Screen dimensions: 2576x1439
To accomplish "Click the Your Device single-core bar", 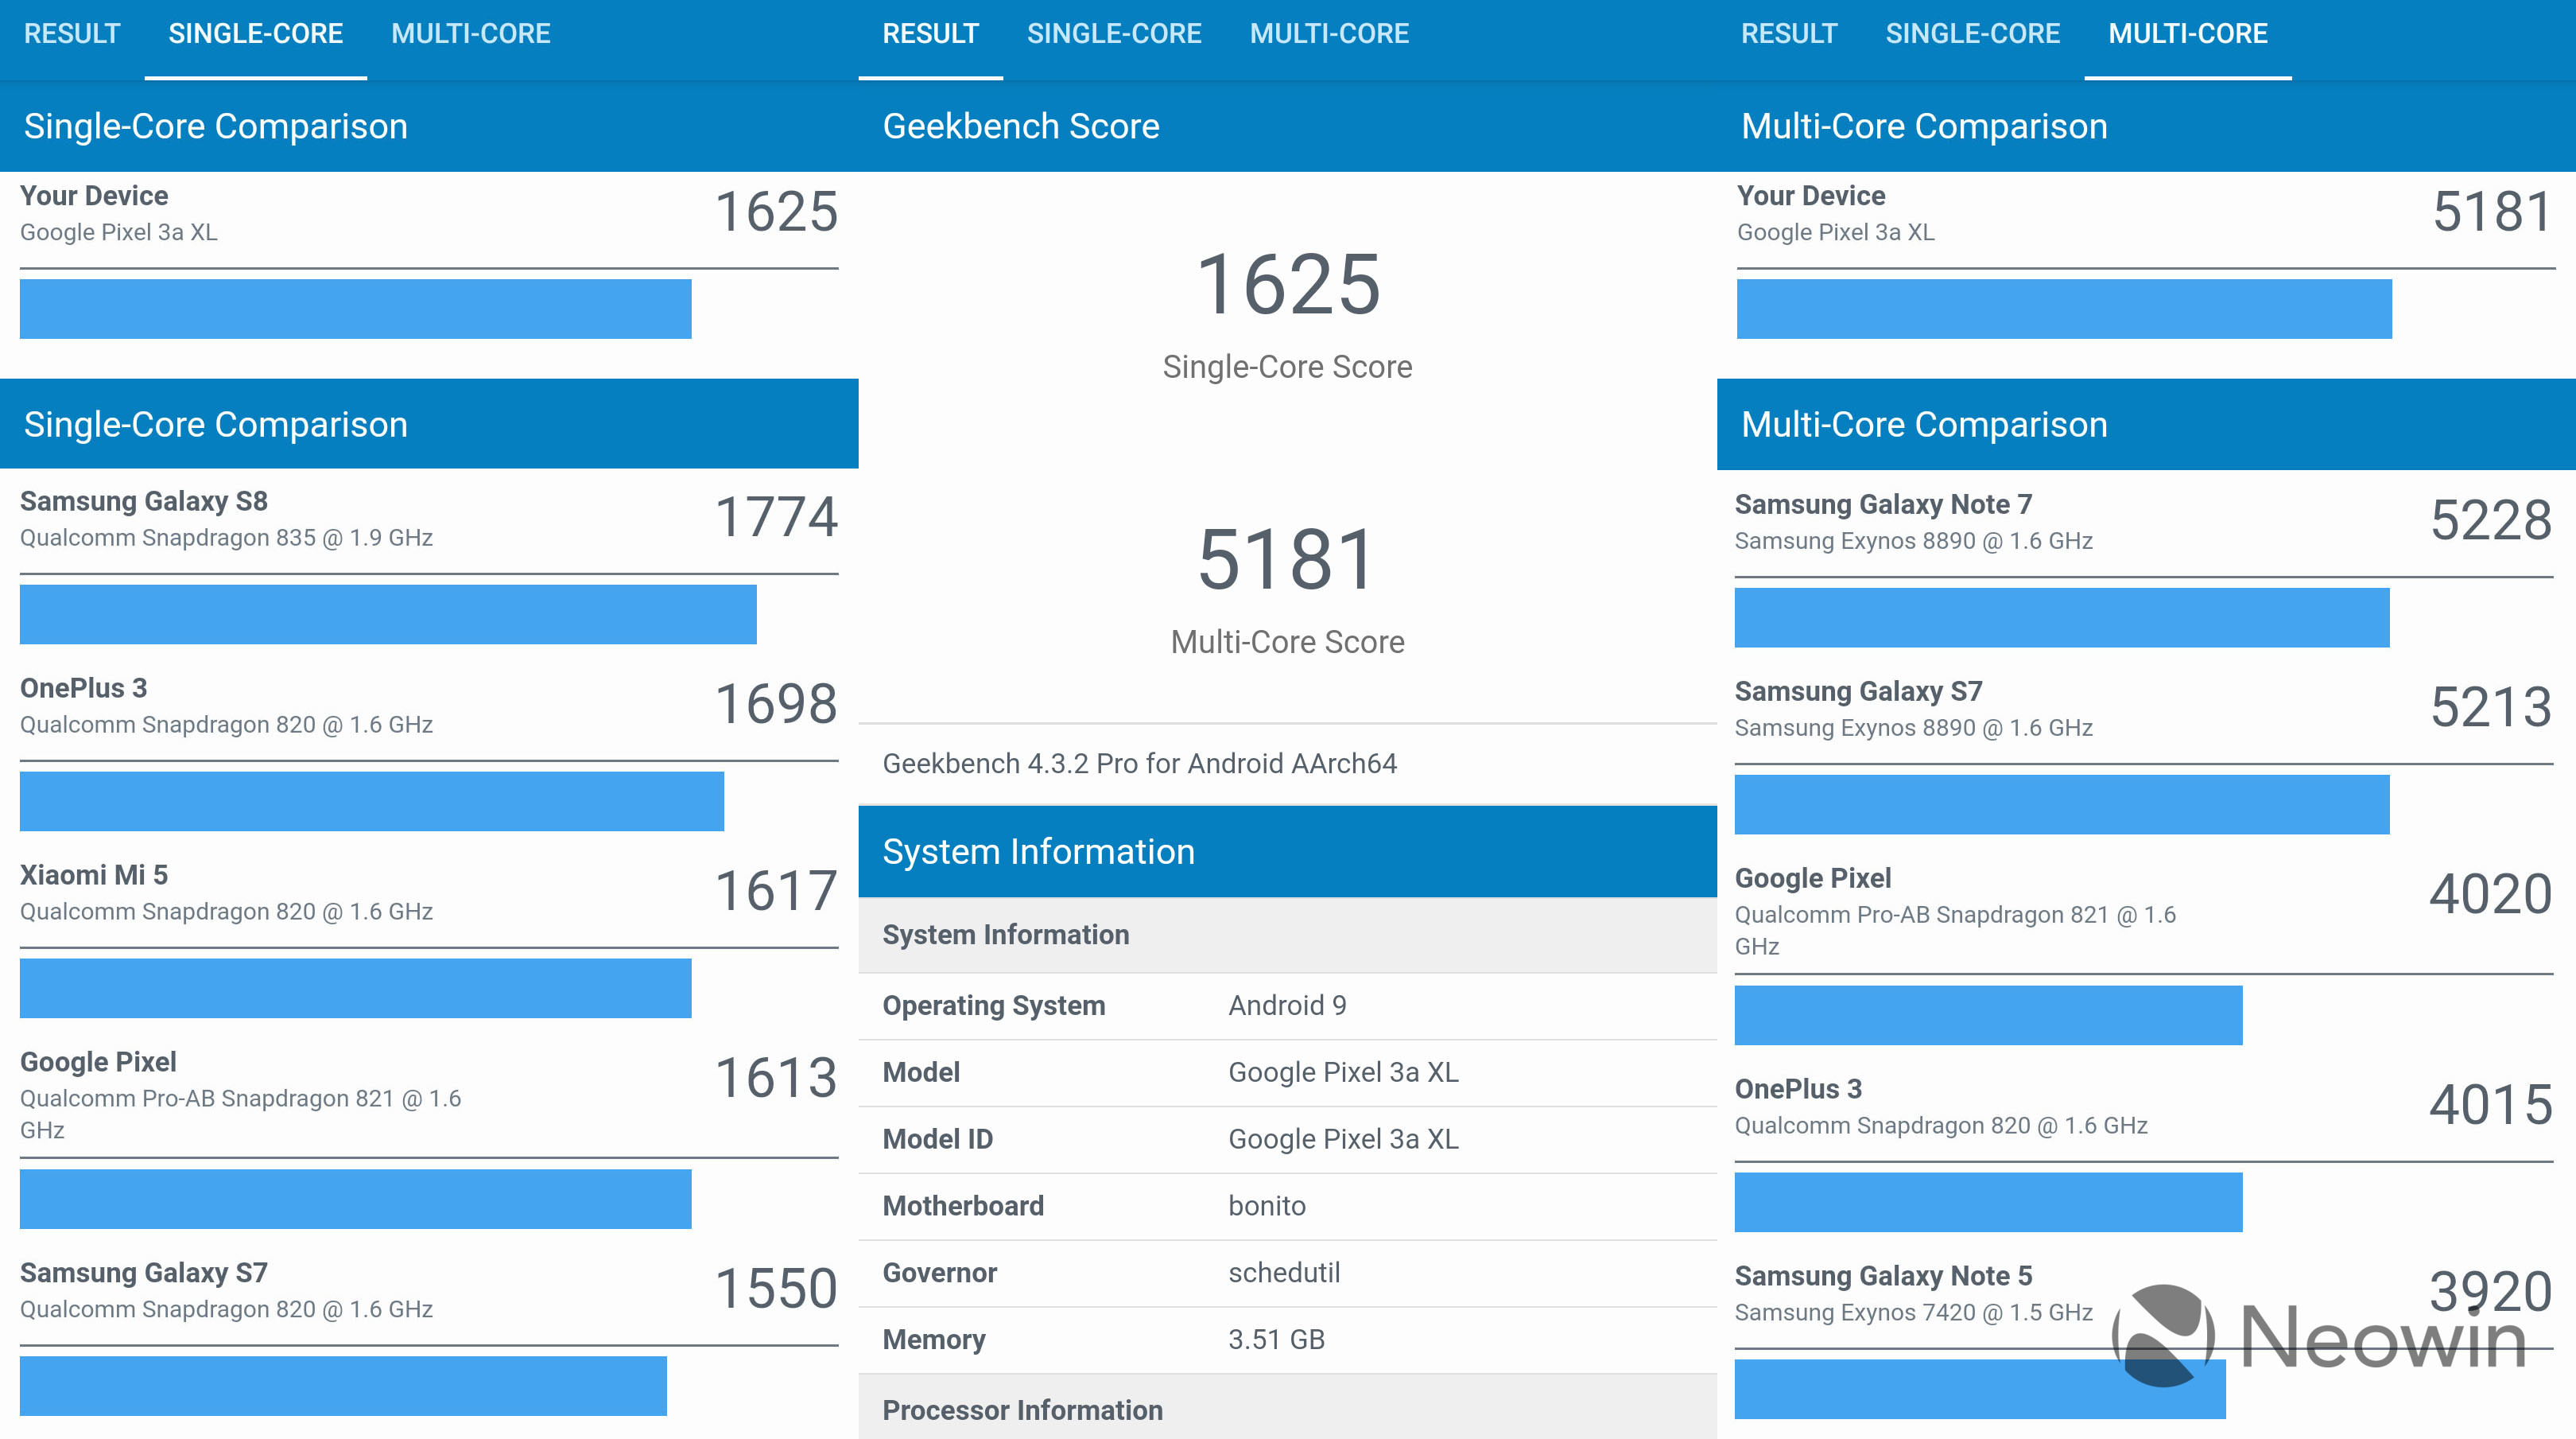I will tap(355, 309).
